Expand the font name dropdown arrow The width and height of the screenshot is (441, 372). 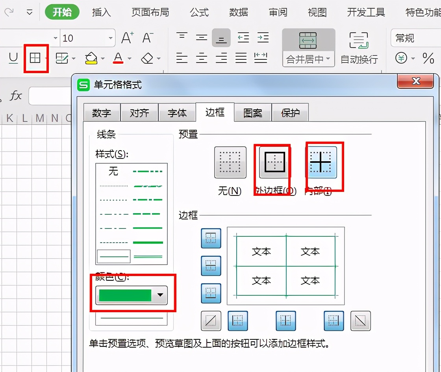(56, 38)
